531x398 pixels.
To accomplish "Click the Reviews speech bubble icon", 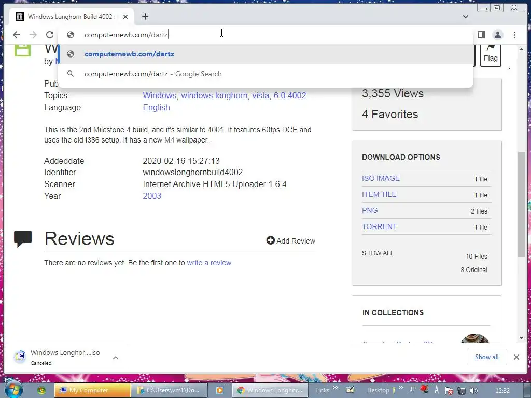I will [23, 238].
